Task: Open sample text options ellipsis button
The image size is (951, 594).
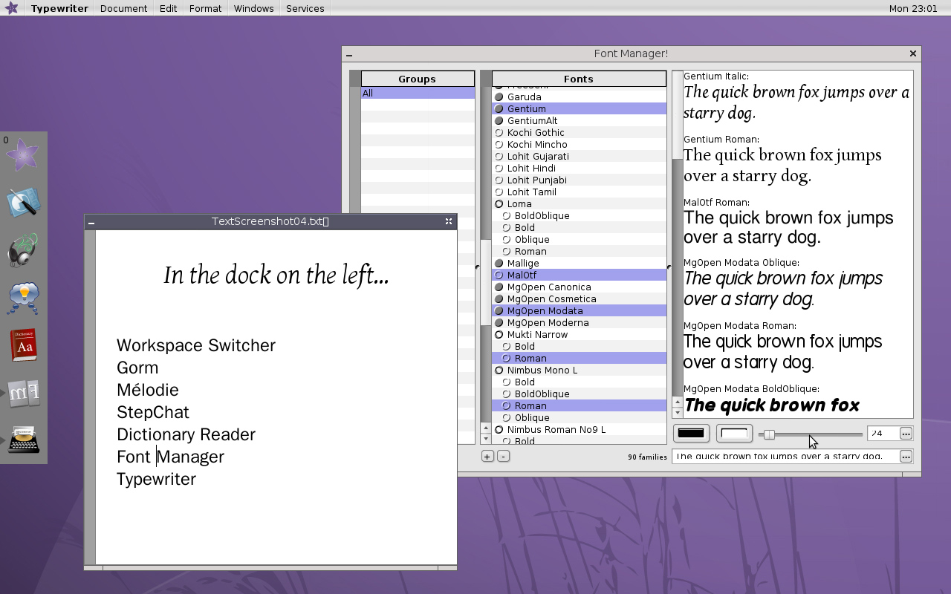Action: (x=906, y=457)
